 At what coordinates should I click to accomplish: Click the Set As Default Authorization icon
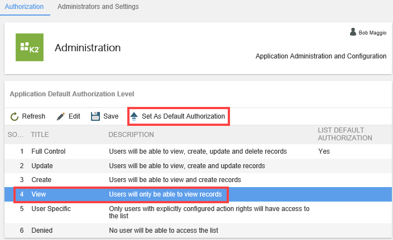pos(134,116)
